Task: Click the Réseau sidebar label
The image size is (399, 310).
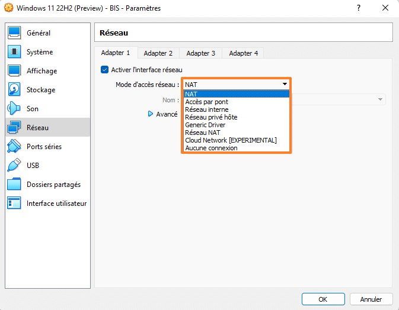Action: coord(37,127)
